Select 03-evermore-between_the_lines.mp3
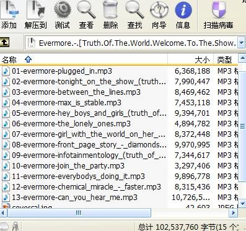This screenshot has height=231, width=246. click(x=76, y=92)
